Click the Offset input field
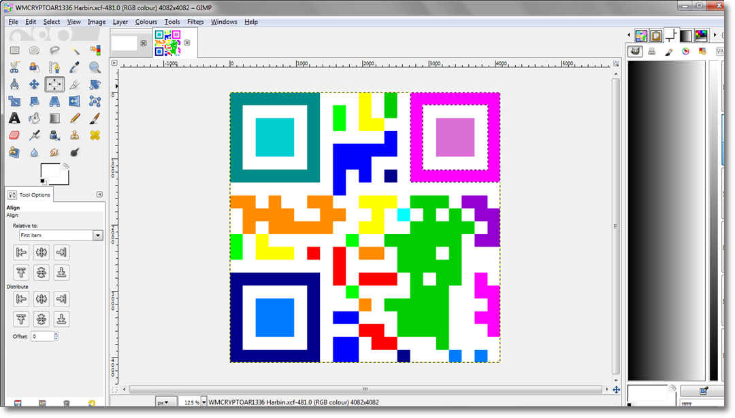This screenshot has width=735, height=418. [42, 336]
